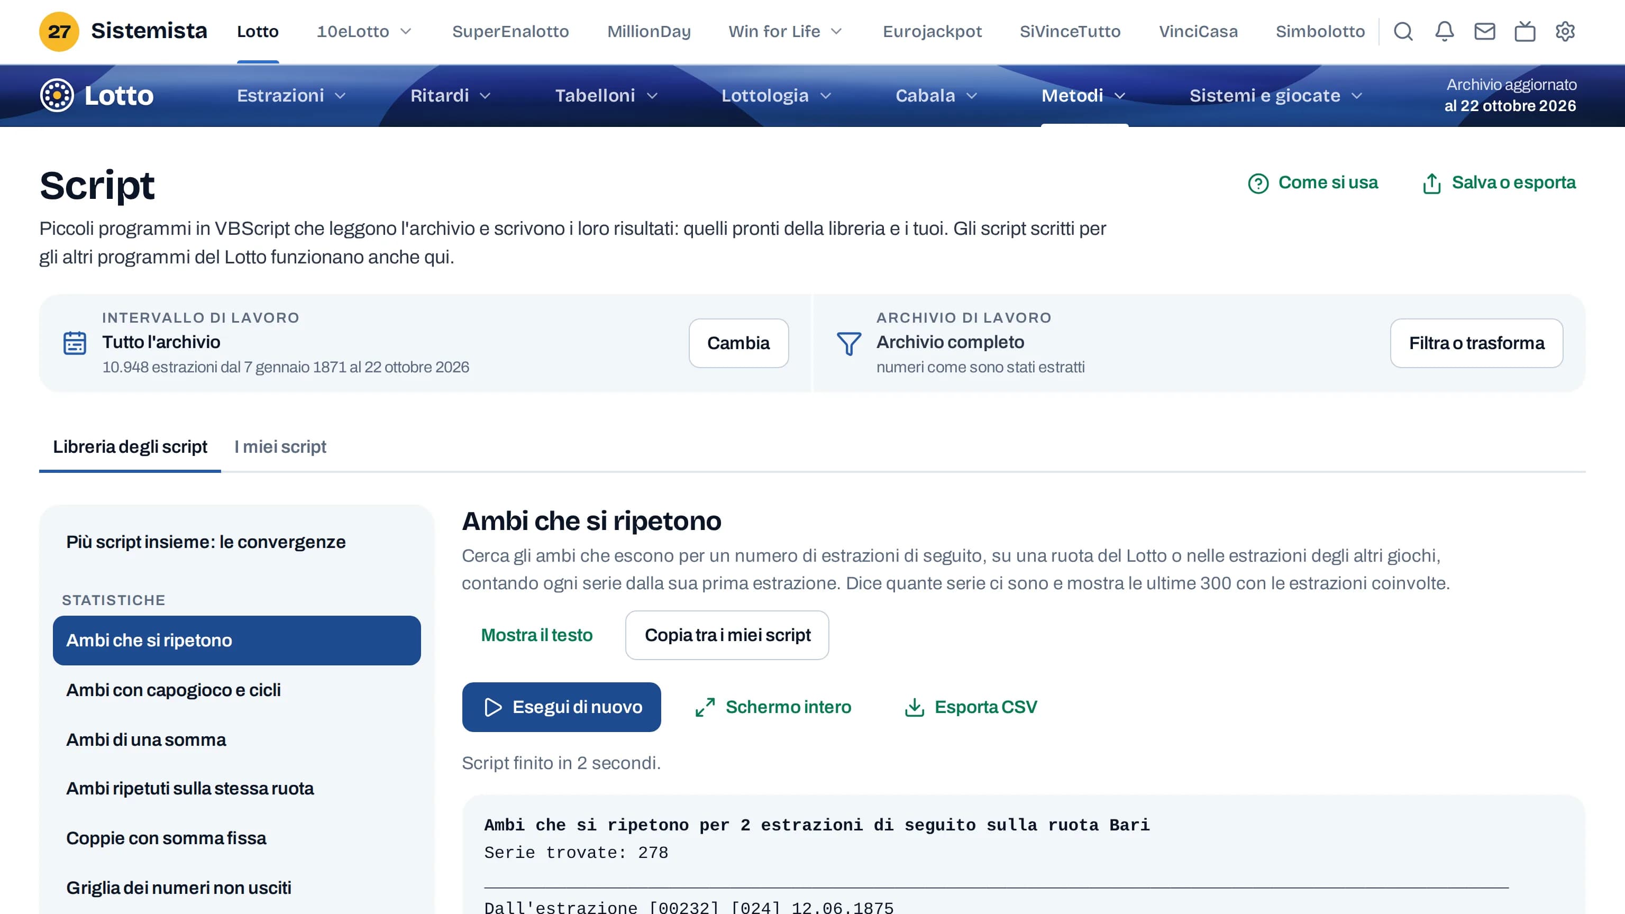Open the Cabala menu
The width and height of the screenshot is (1625, 914).
click(936, 96)
